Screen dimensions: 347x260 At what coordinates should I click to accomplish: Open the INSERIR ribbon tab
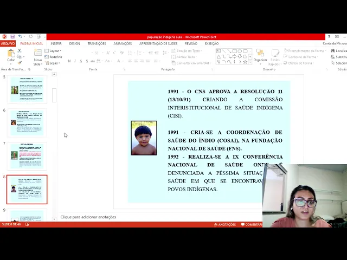56,43
